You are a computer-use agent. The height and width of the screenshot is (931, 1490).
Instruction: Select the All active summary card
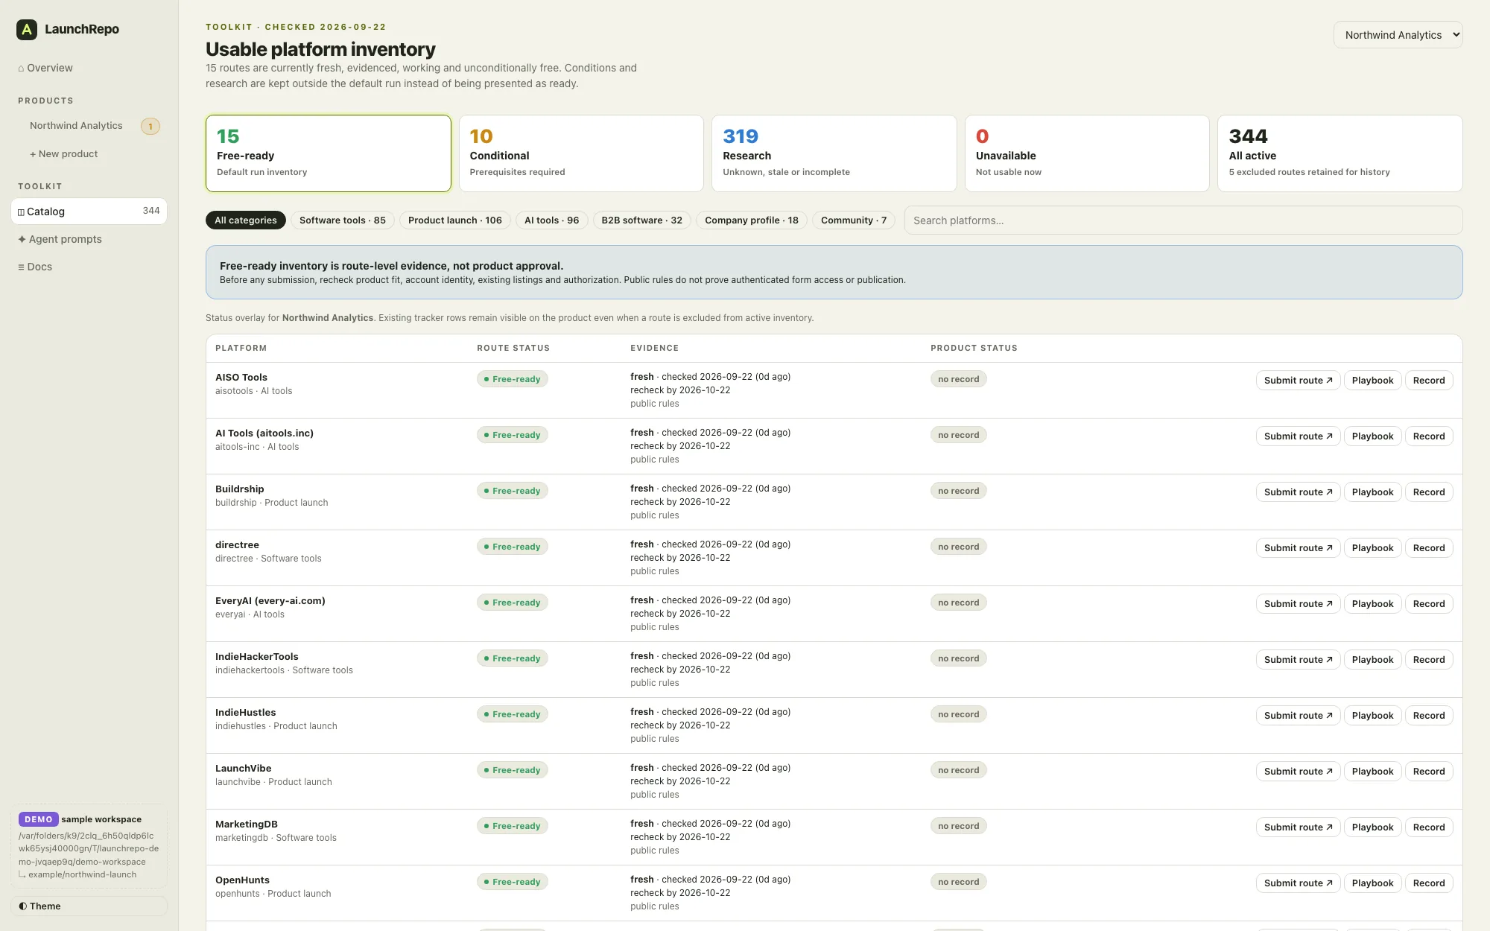pos(1340,153)
